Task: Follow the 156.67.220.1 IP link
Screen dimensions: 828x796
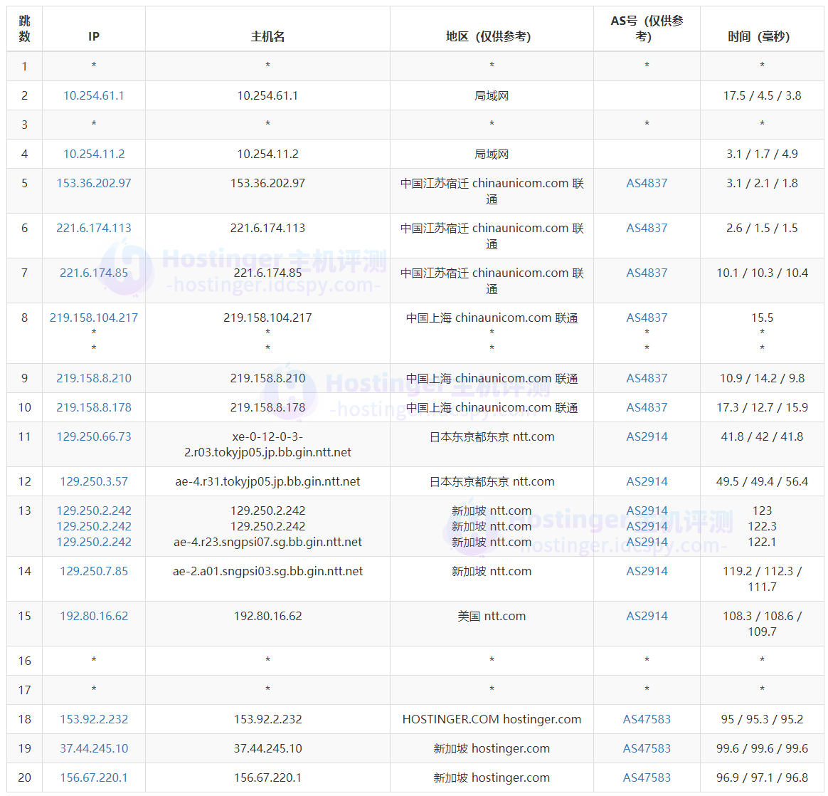Action: click(x=93, y=777)
